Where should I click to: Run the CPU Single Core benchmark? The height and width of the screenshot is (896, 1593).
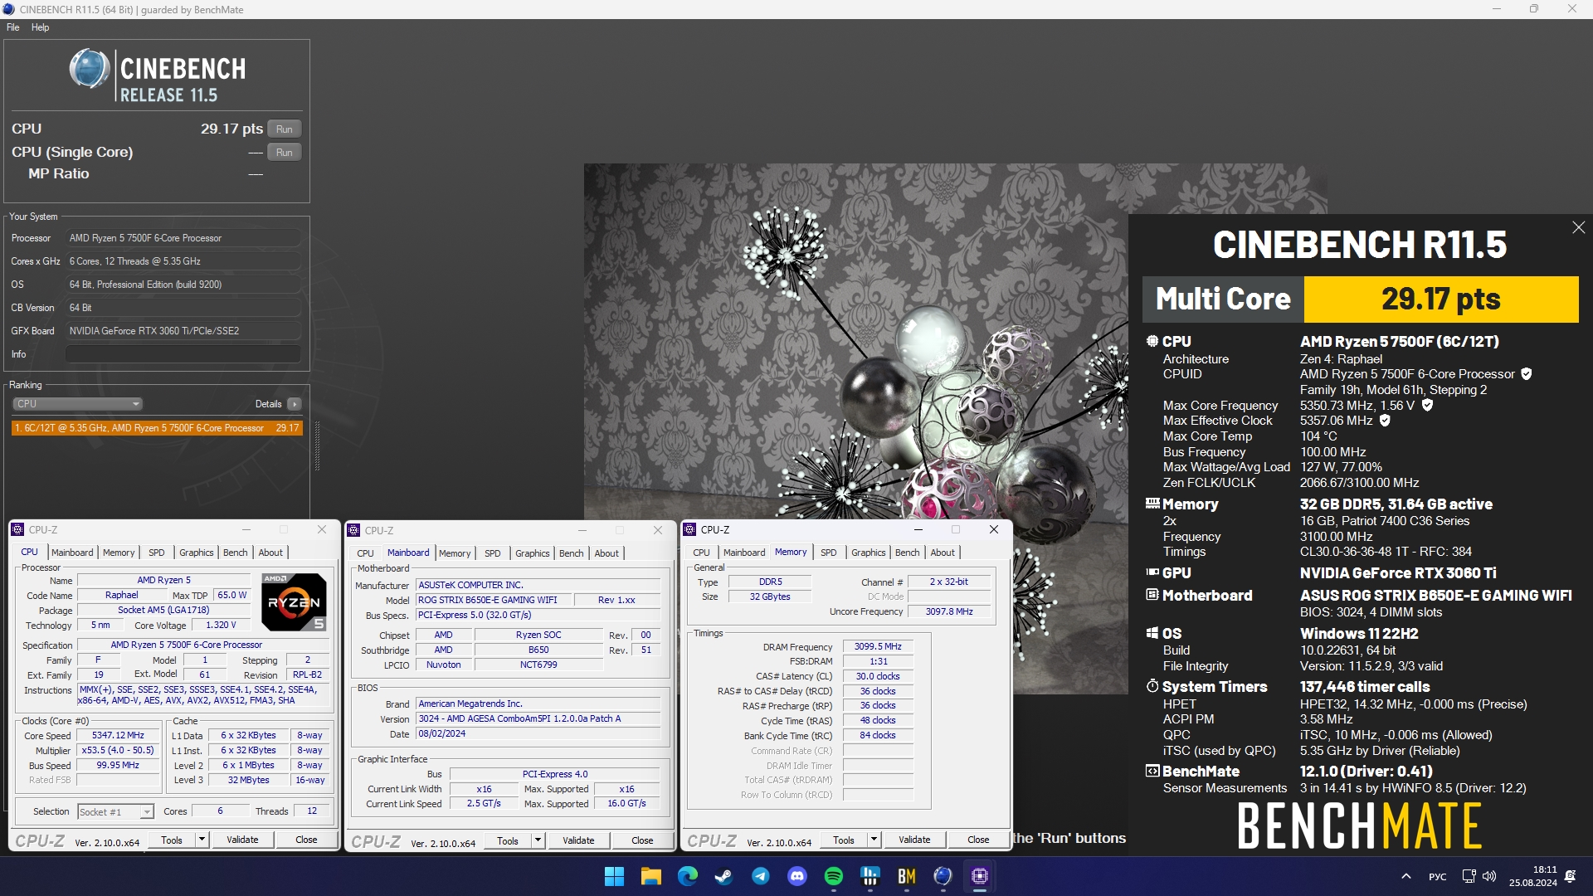285,153
